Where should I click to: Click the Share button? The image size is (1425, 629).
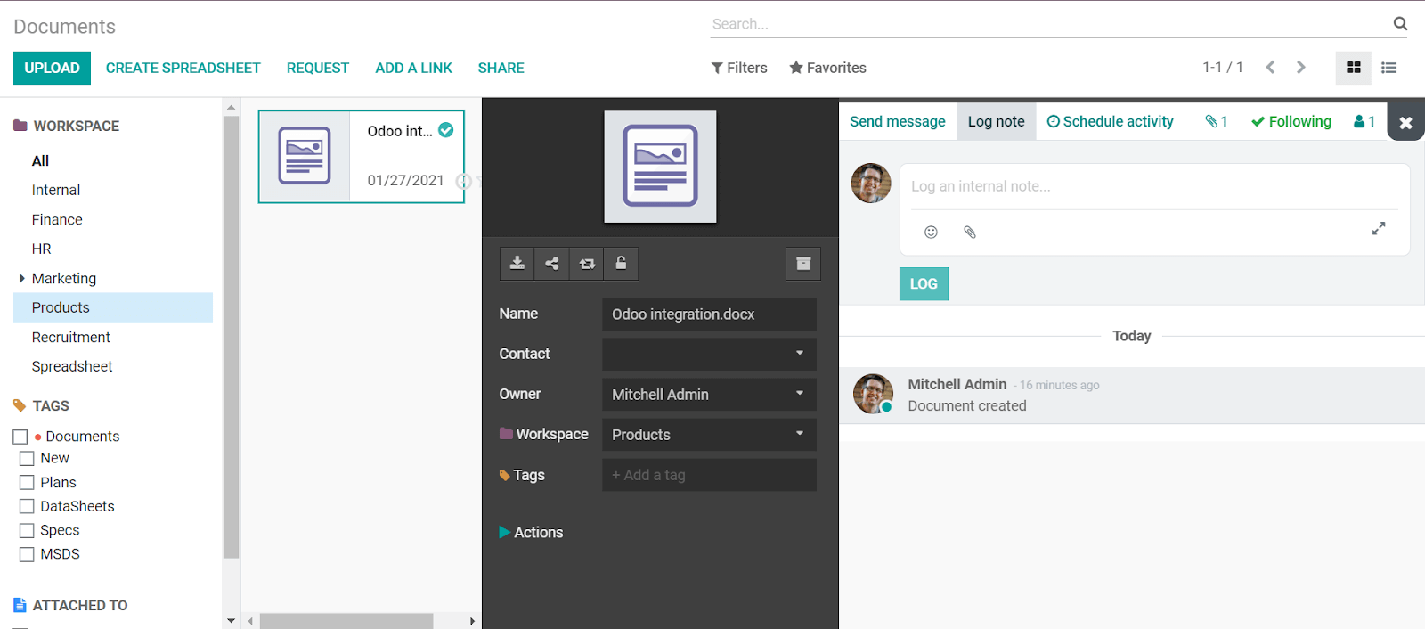click(x=501, y=68)
